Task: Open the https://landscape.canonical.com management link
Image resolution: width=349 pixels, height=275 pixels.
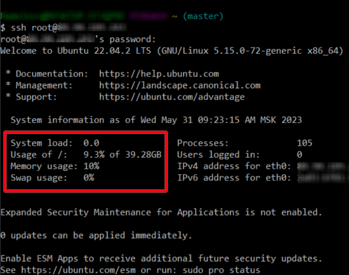Action: tap(180, 85)
